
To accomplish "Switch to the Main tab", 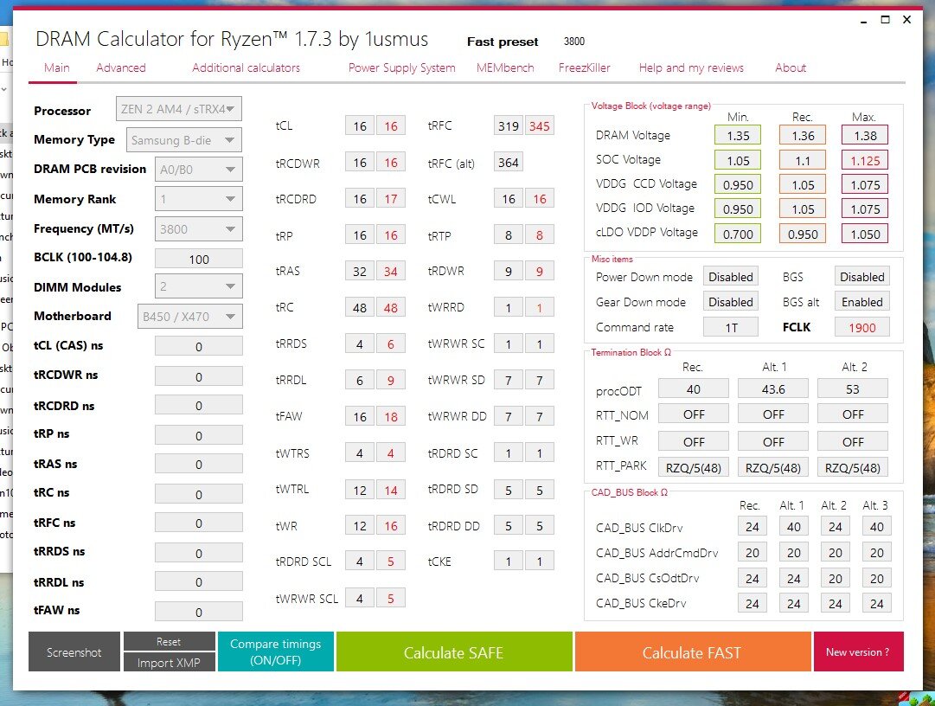I will tap(56, 68).
